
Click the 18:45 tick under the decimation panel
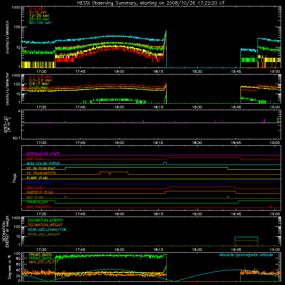tap(236, 250)
